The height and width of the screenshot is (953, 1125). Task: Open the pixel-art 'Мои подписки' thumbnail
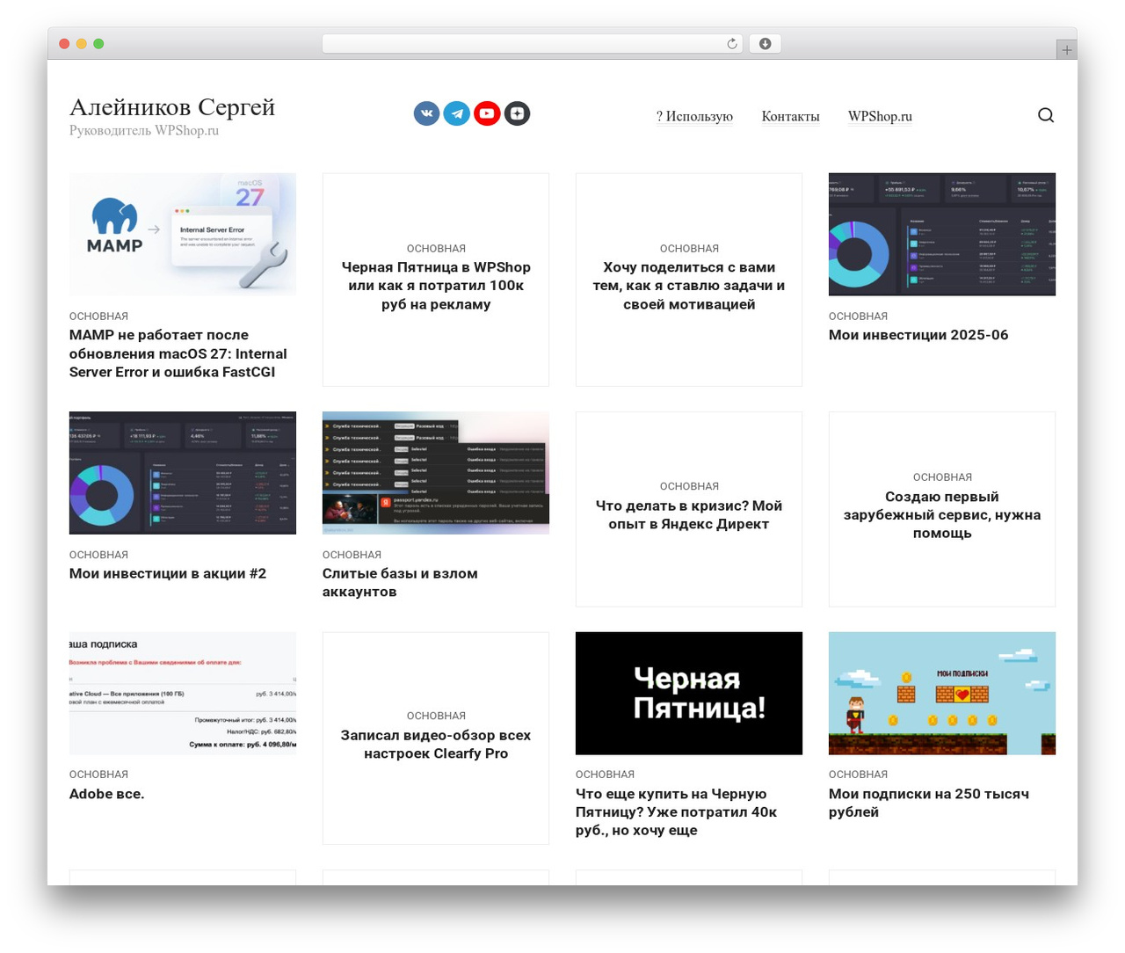[942, 694]
